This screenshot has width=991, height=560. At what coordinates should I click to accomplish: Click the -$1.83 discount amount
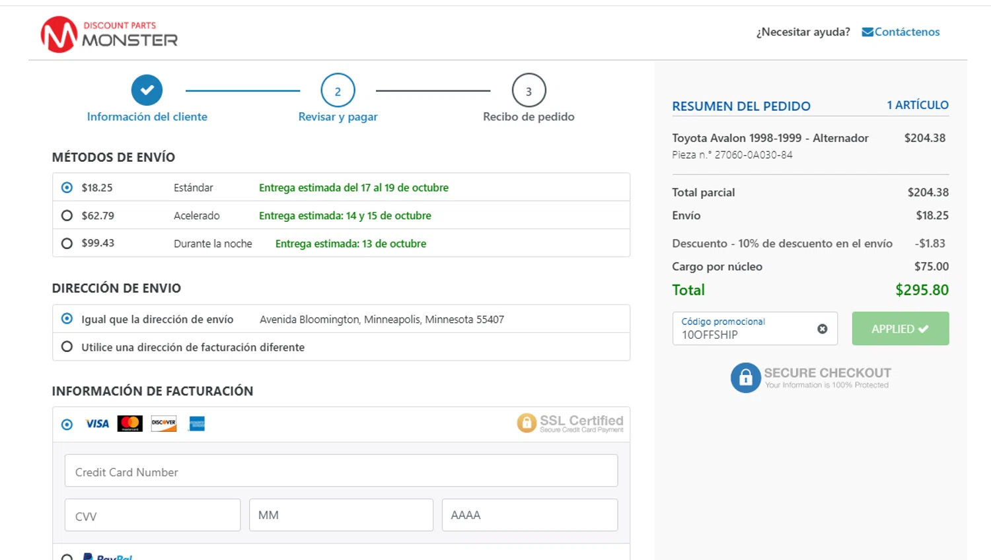(x=930, y=244)
